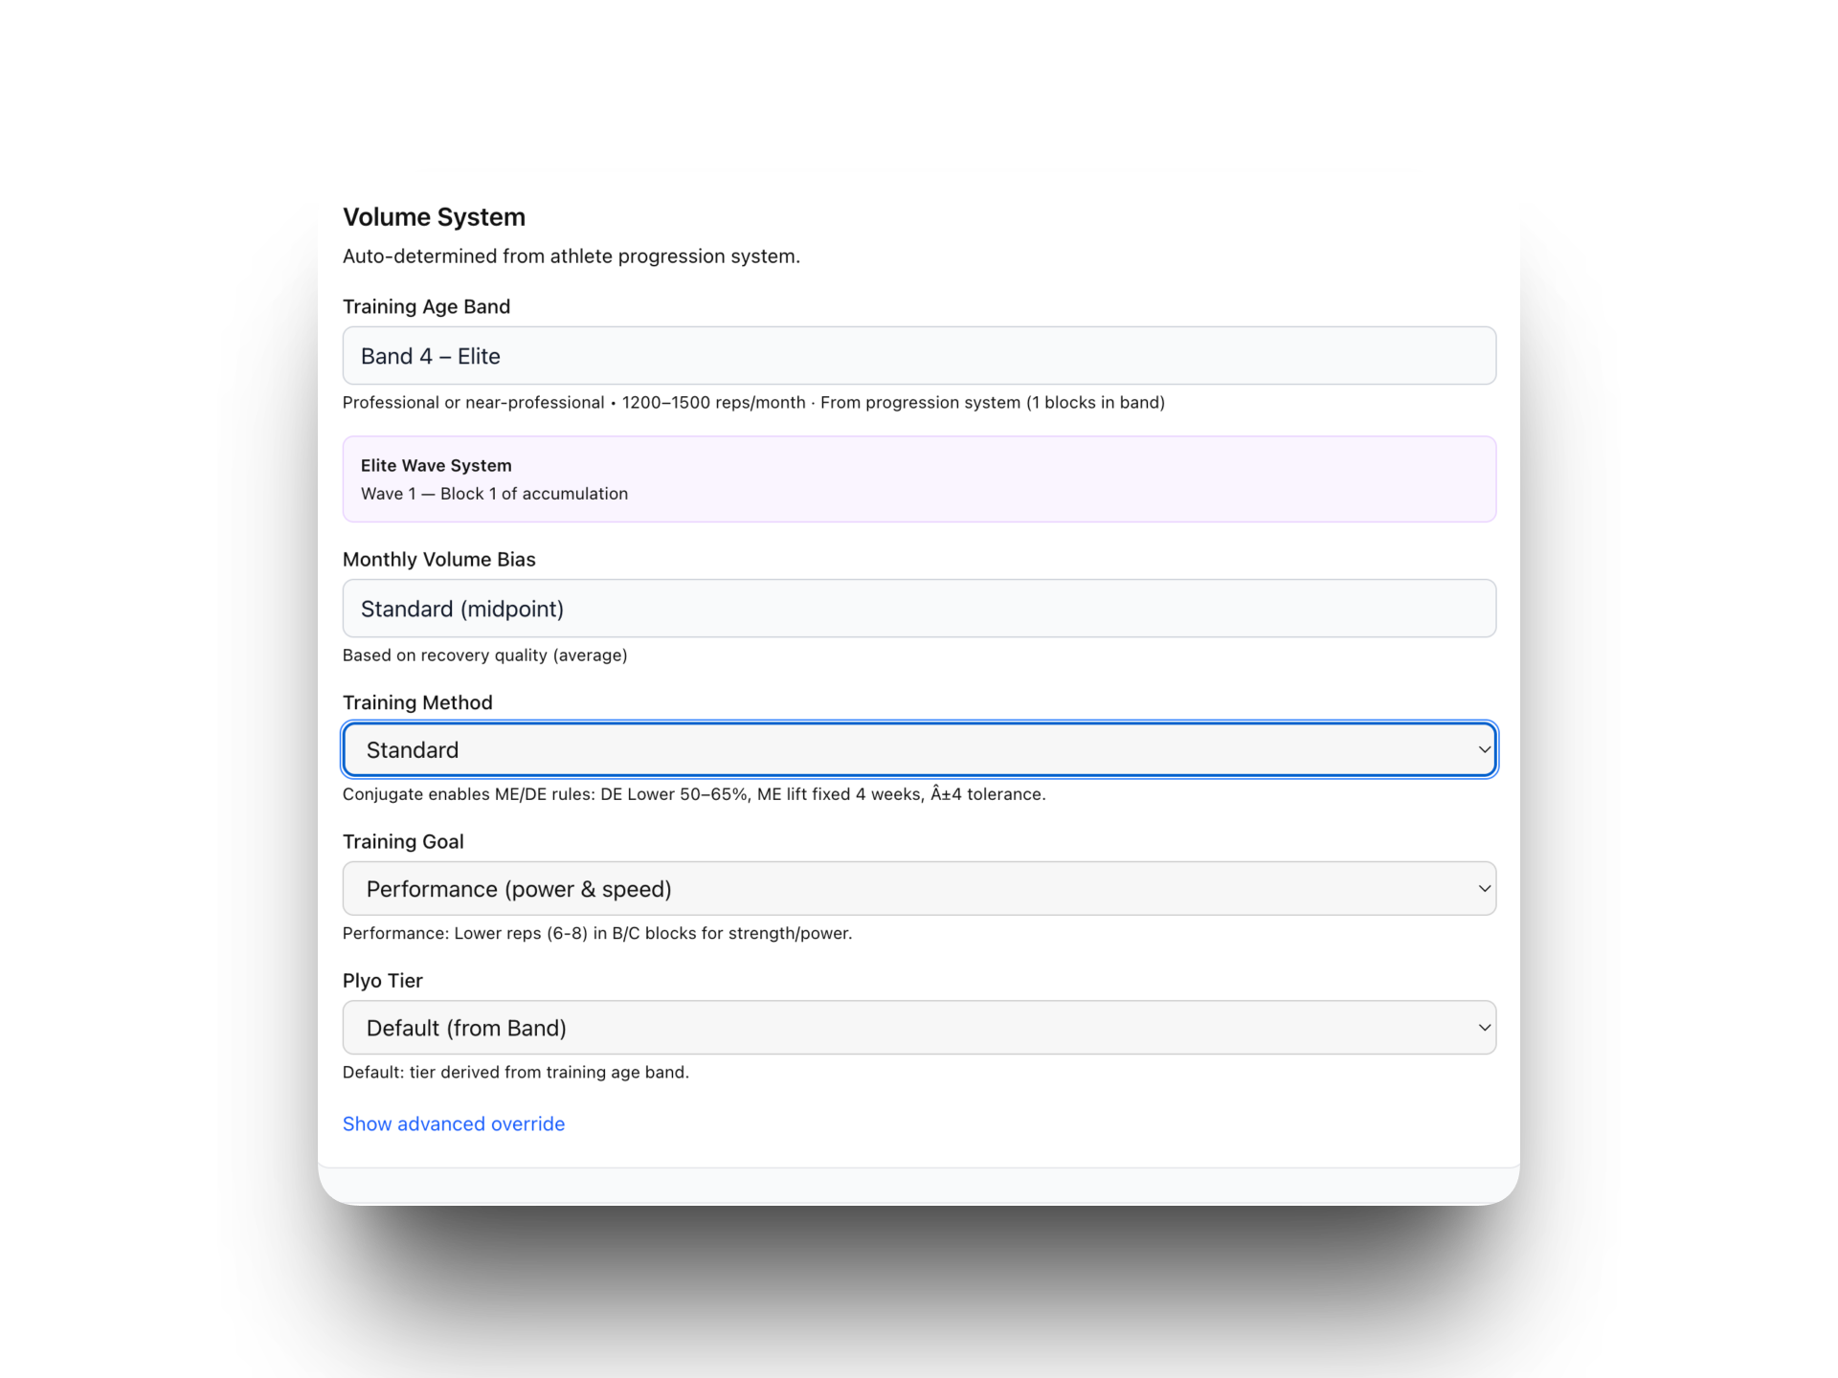Viewport: 1838px width, 1378px height.
Task: Click the chevron arrow on Training Method select
Action: click(1484, 749)
